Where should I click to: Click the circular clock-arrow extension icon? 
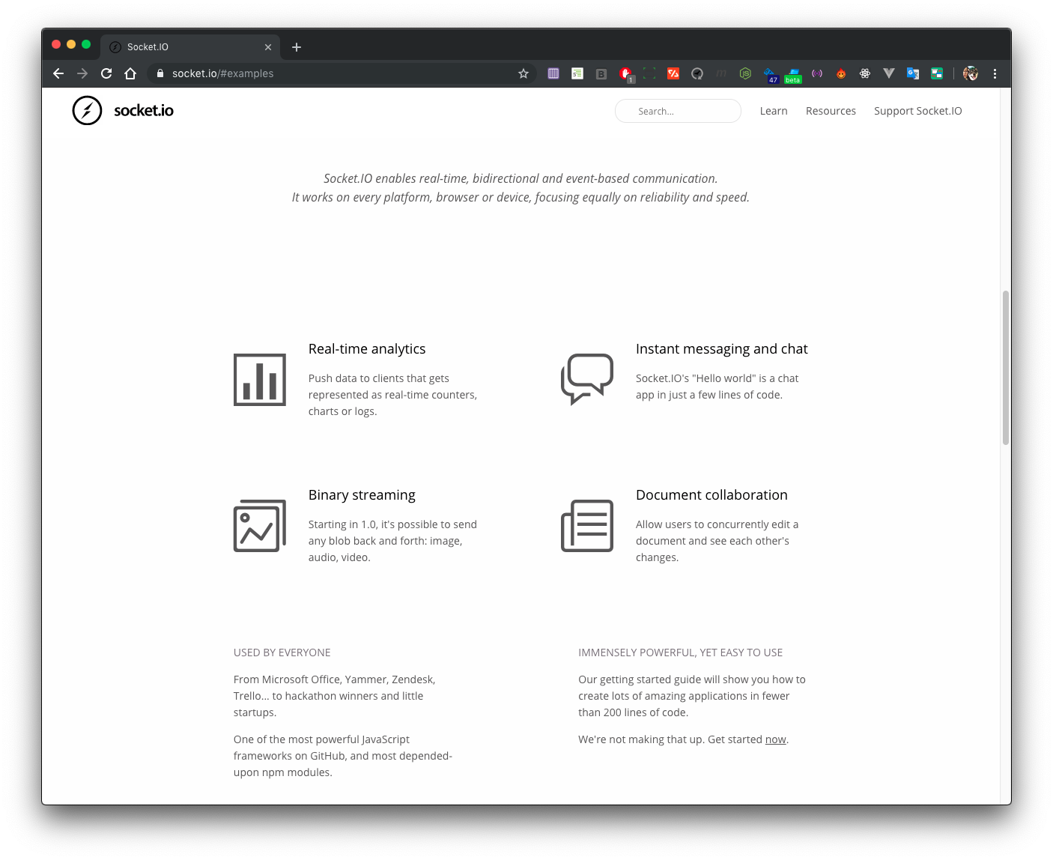[697, 73]
